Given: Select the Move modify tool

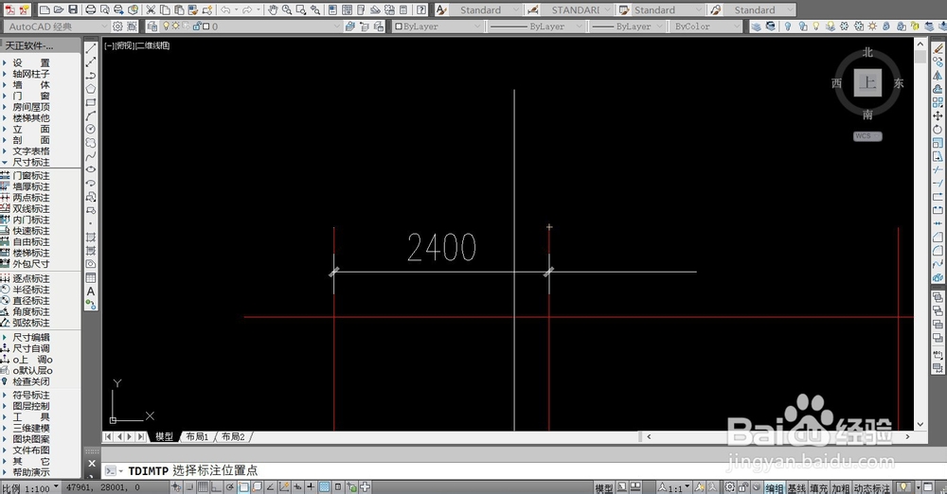Looking at the screenshot, I should 938,116.
